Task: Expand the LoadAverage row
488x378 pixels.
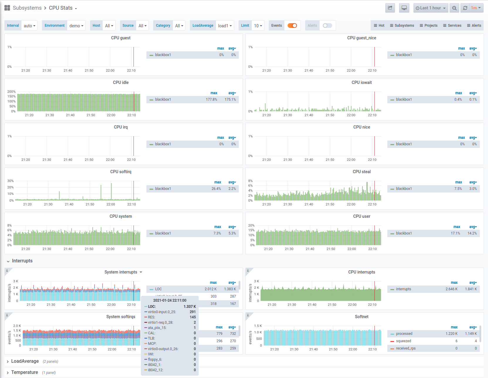Action: click(x=25, y=361)
